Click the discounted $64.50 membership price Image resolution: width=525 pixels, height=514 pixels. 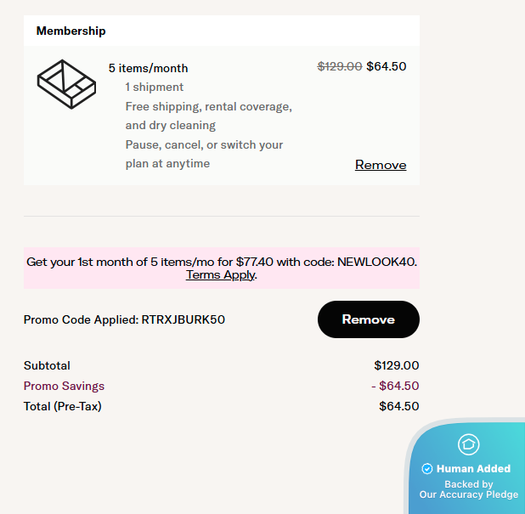[387, 66]
